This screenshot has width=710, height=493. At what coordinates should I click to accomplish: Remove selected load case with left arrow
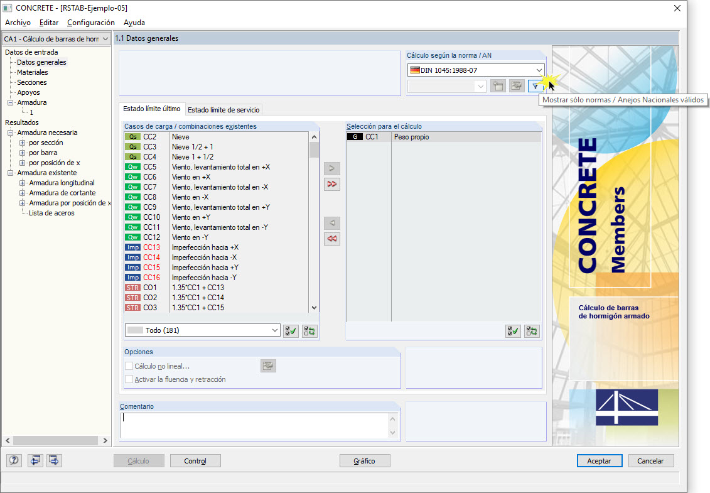coord(332,223)
